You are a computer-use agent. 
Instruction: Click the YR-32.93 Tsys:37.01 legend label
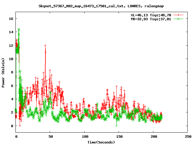(151, 19)
